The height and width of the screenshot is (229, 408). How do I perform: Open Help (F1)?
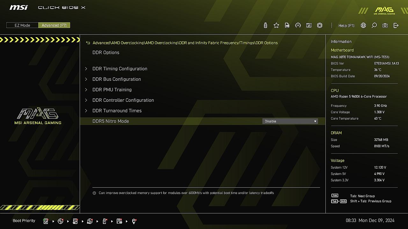pyautogui.click(x=346, y=25)
